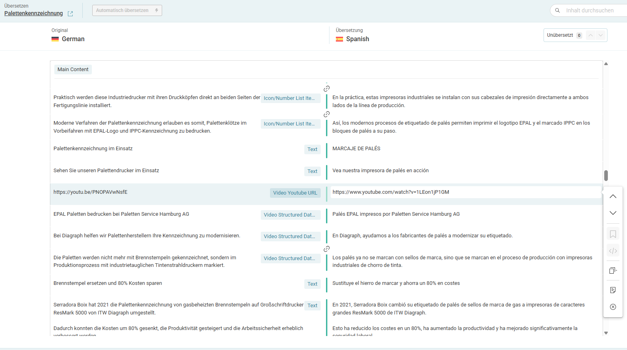Go to previous segment with up chevron
Viewport: 627px width, 350px height.
(613, 197)
